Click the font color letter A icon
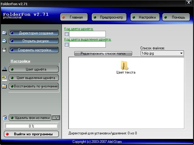The height and width of the screenshot is (145, 194). [5, 69]
